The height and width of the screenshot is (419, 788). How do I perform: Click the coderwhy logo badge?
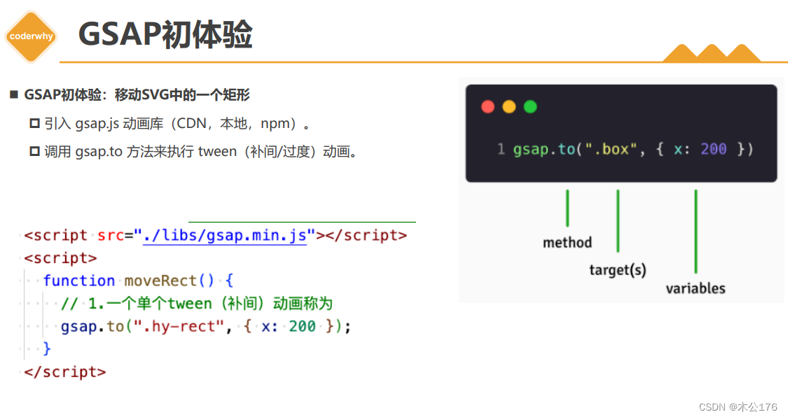31,36
